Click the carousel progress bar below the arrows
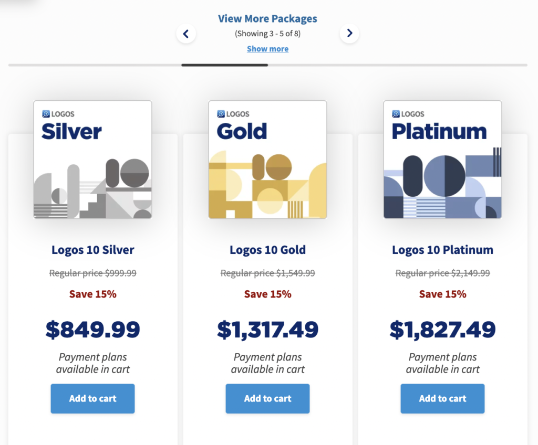 (224, 66)
